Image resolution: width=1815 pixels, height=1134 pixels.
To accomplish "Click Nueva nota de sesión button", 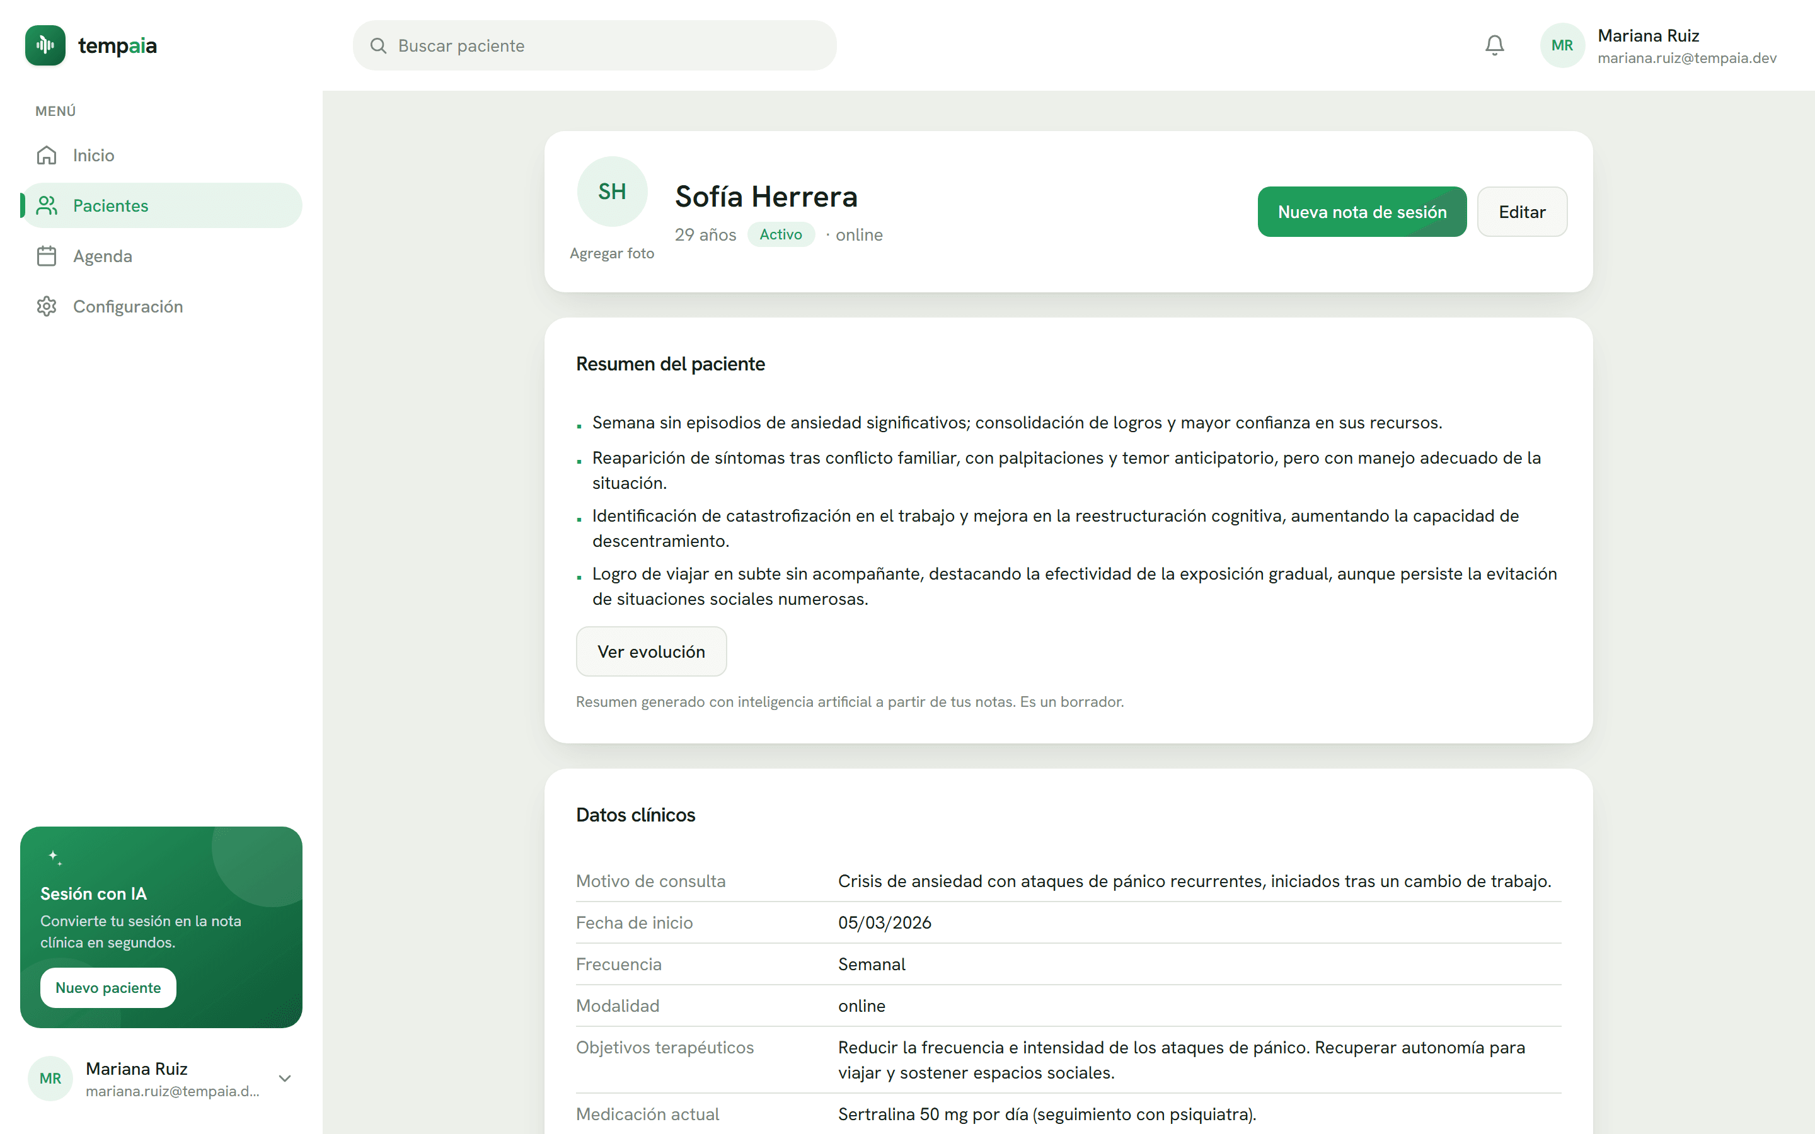I will [x=1362, y=212].
